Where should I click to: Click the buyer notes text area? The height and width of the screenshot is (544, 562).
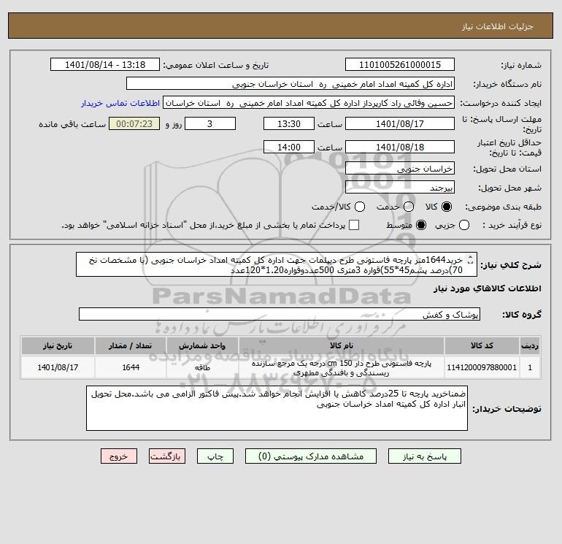pos(277,408)
